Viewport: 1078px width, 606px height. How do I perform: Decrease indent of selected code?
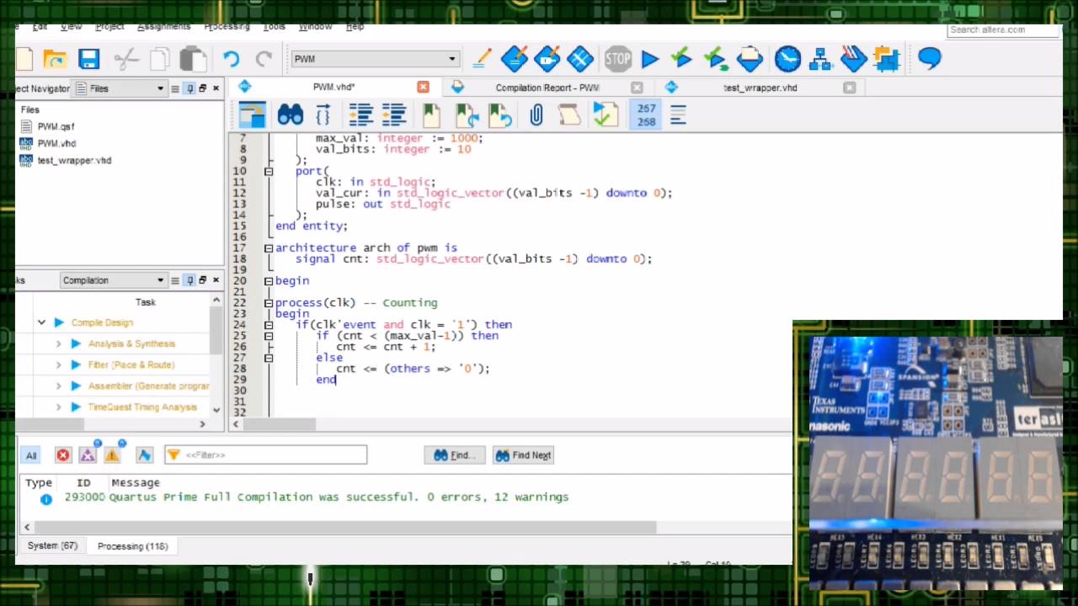[394, 114]
